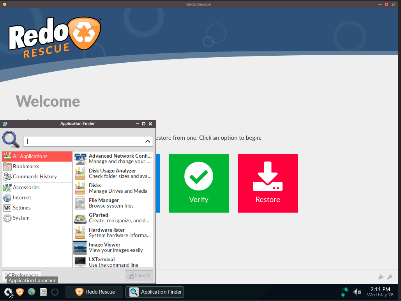Select Image Viewer in the application list
The height and width of the screenshot is (301, 401).
click(113, 248)
